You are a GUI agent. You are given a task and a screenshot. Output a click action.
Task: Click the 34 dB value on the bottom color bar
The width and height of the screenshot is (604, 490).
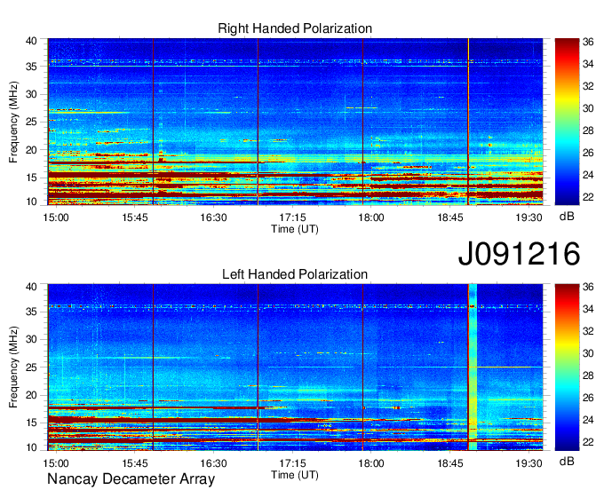click(588, 309)
